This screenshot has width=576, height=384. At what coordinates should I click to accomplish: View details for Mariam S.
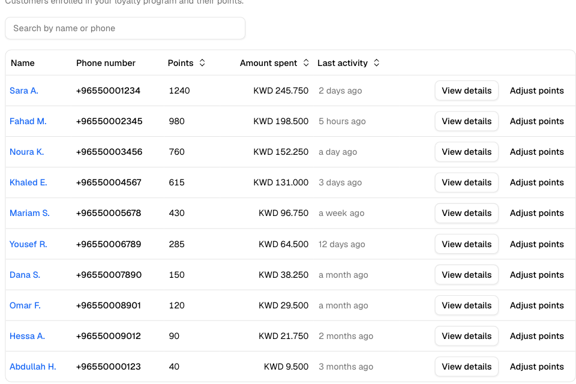tap(467, 213)
